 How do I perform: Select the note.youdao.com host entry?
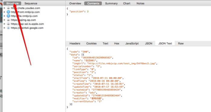point(25,8)
